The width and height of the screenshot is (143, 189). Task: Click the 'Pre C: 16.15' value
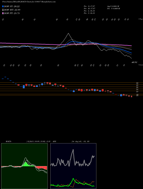(89, 13)
